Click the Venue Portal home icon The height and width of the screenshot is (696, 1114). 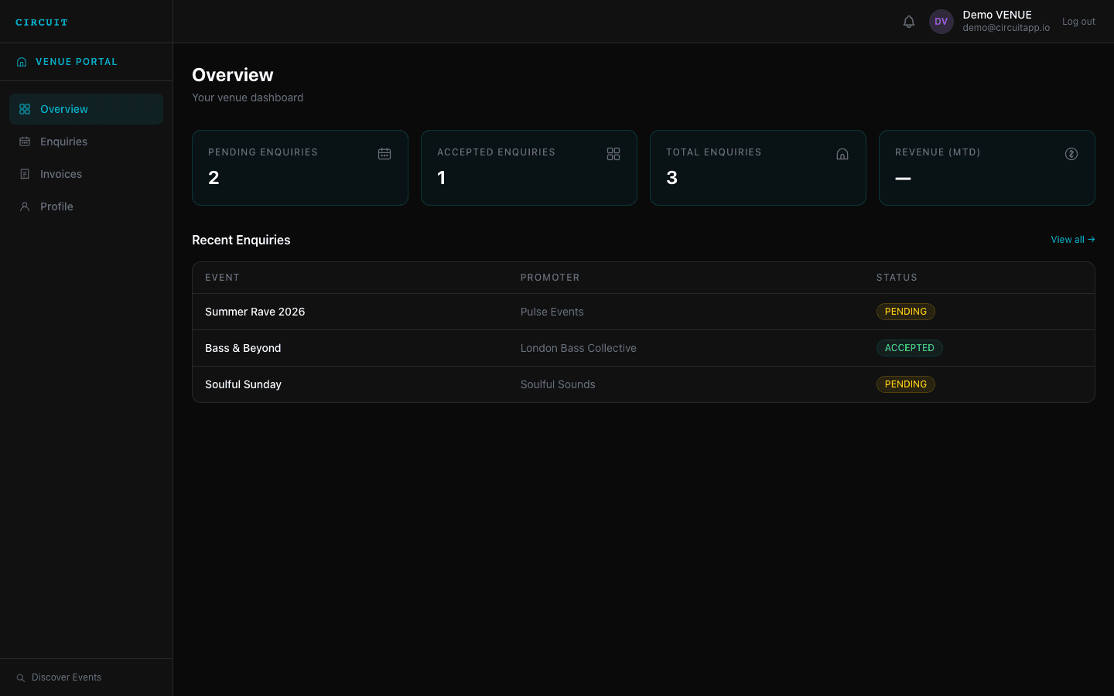tap(22, 62)
